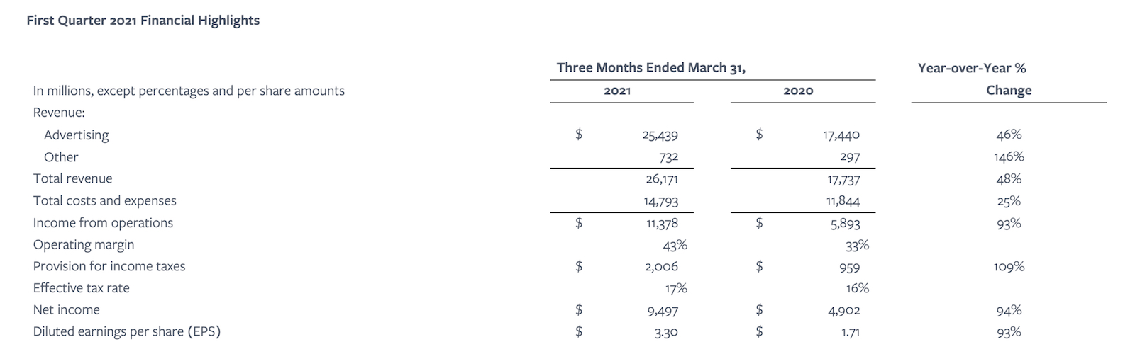Click the Diluted earnings per share label
1135x354 pixels.
pos(126,331)
